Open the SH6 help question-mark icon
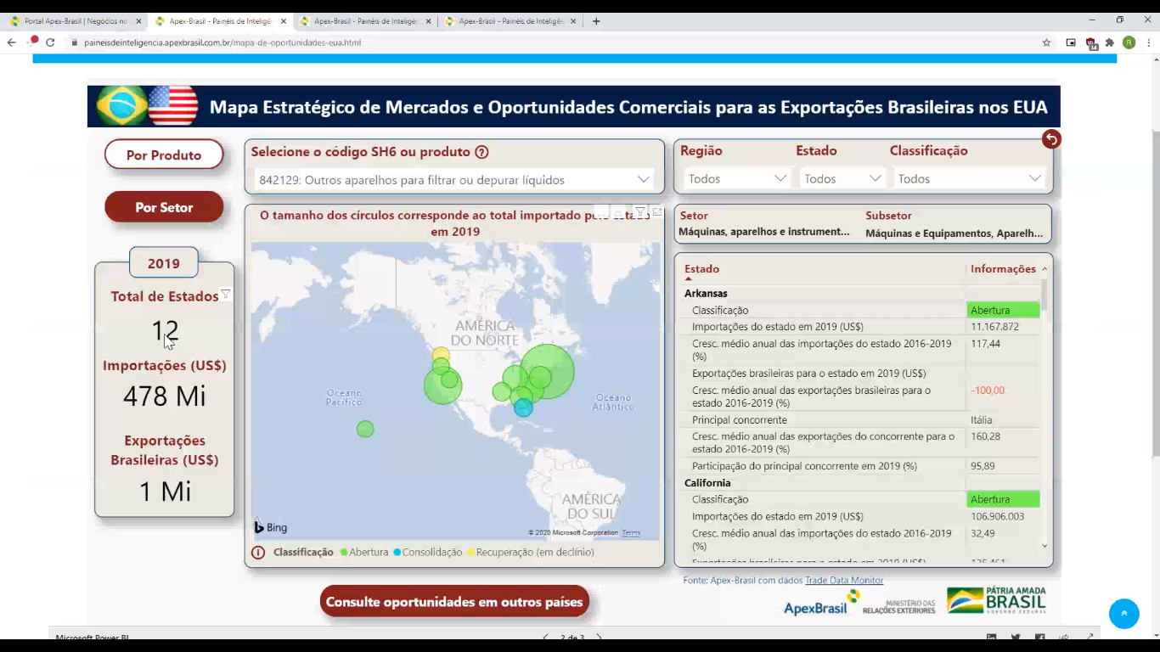Screen dimensions: 1160x652 pos(481,153)
